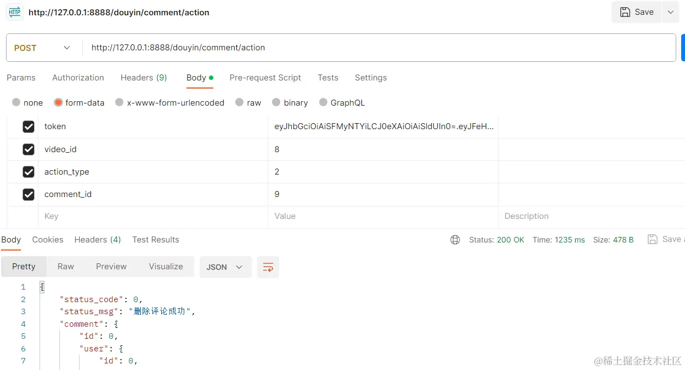This screenshot has height=370, width=685.
Task: Select the GraphQL radio button
Action: (323, 102)
